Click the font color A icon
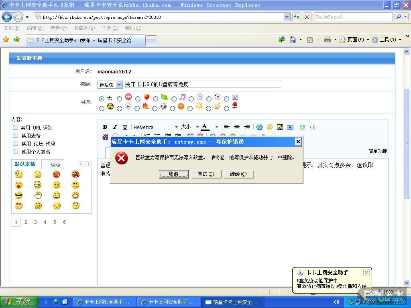411x308 pixels. click(x=205, y=127)
